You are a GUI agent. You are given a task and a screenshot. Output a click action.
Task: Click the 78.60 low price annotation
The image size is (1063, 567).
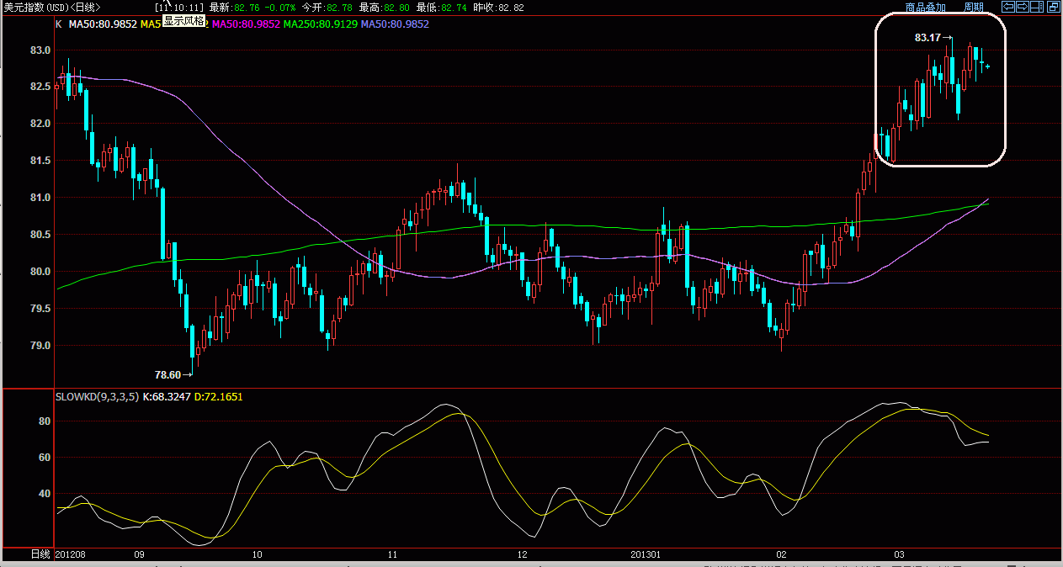click(167, 374)
